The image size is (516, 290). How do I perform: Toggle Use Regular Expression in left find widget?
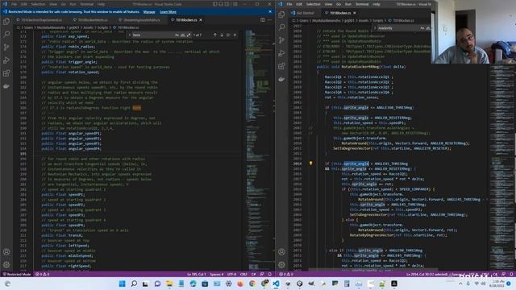point(189,35)
